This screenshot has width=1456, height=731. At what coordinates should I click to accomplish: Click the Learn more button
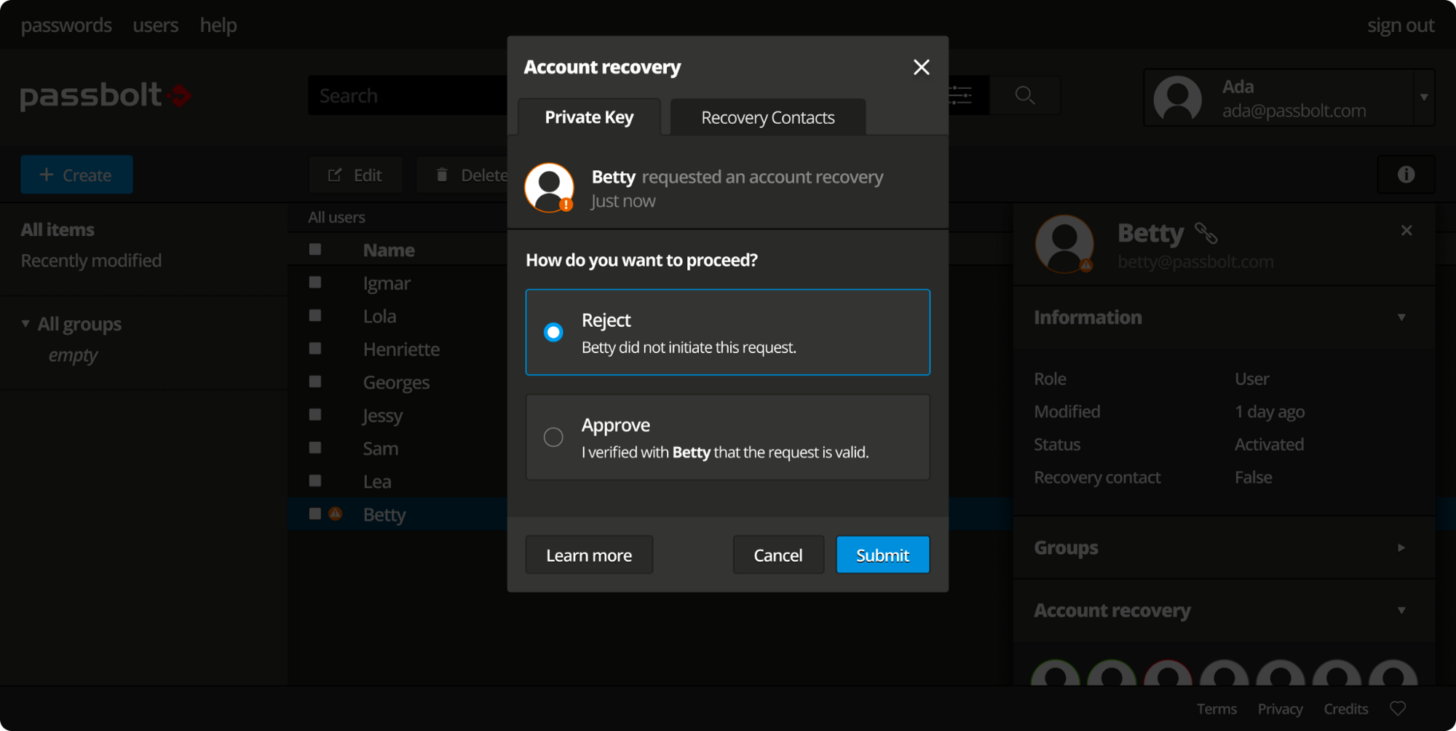tap(589, 555)
